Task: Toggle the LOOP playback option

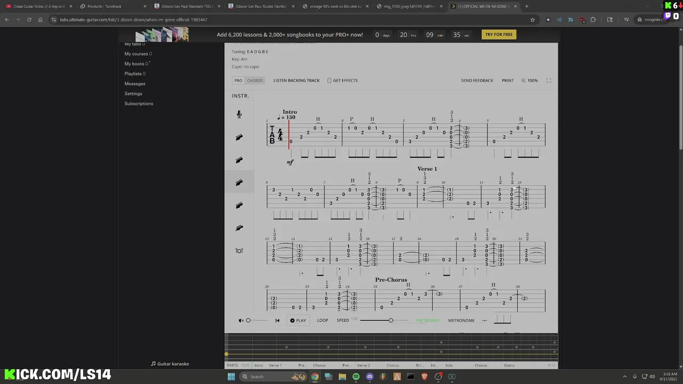Action: pos(323,321)
